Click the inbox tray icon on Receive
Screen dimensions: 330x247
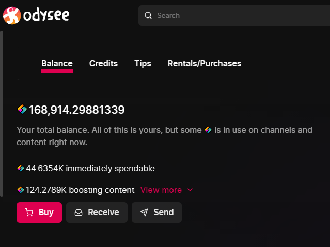click(78, 213)
